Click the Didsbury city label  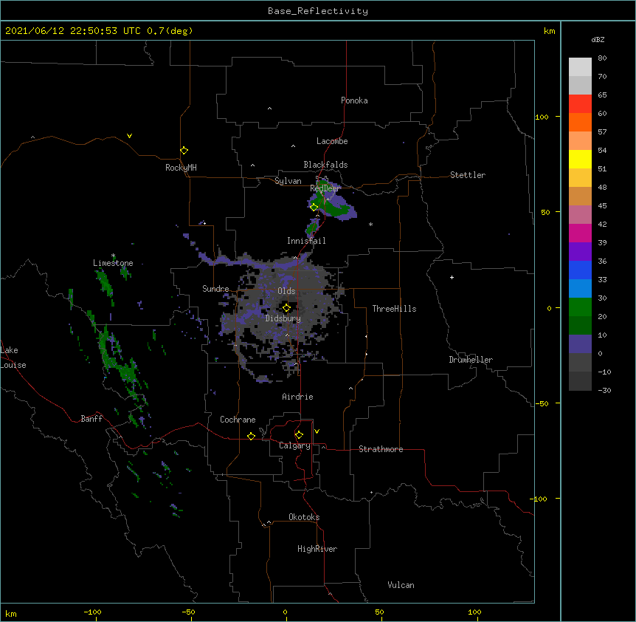[283, 318]
